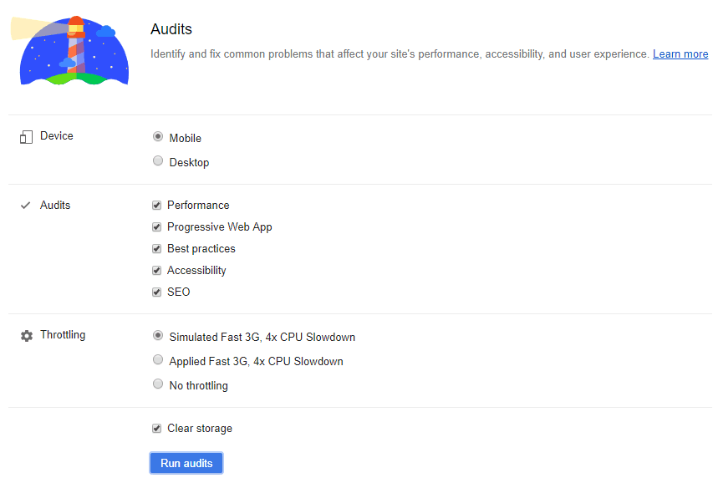Click the Audits heading text
Viewport: 713px width, 478px height.
pos(171,29)
